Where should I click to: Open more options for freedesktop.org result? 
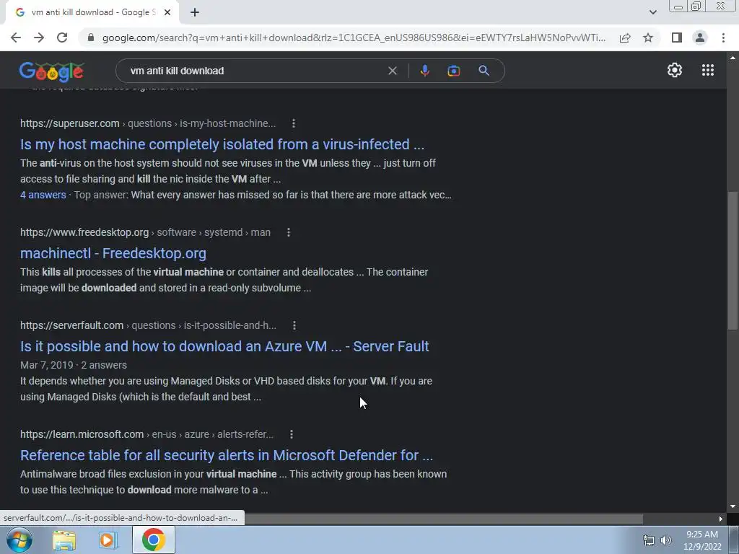click(x=289, y=232)
